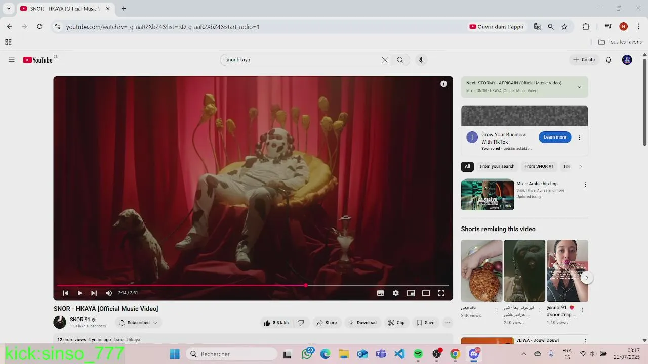
Task: Click the #snor hashtag link
Action: [x=118, y=340]
